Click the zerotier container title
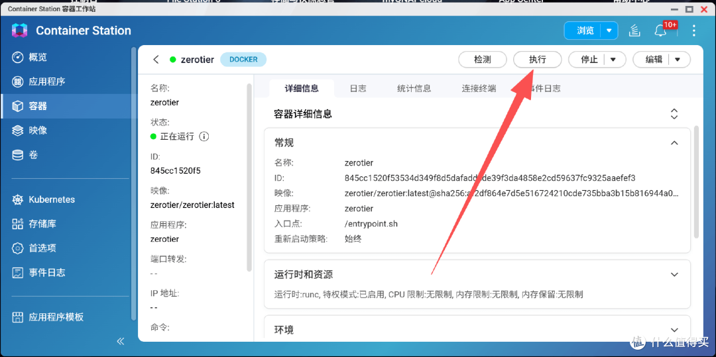The height and width of the screenshot is (357, 716). click(x=198, y=59)
